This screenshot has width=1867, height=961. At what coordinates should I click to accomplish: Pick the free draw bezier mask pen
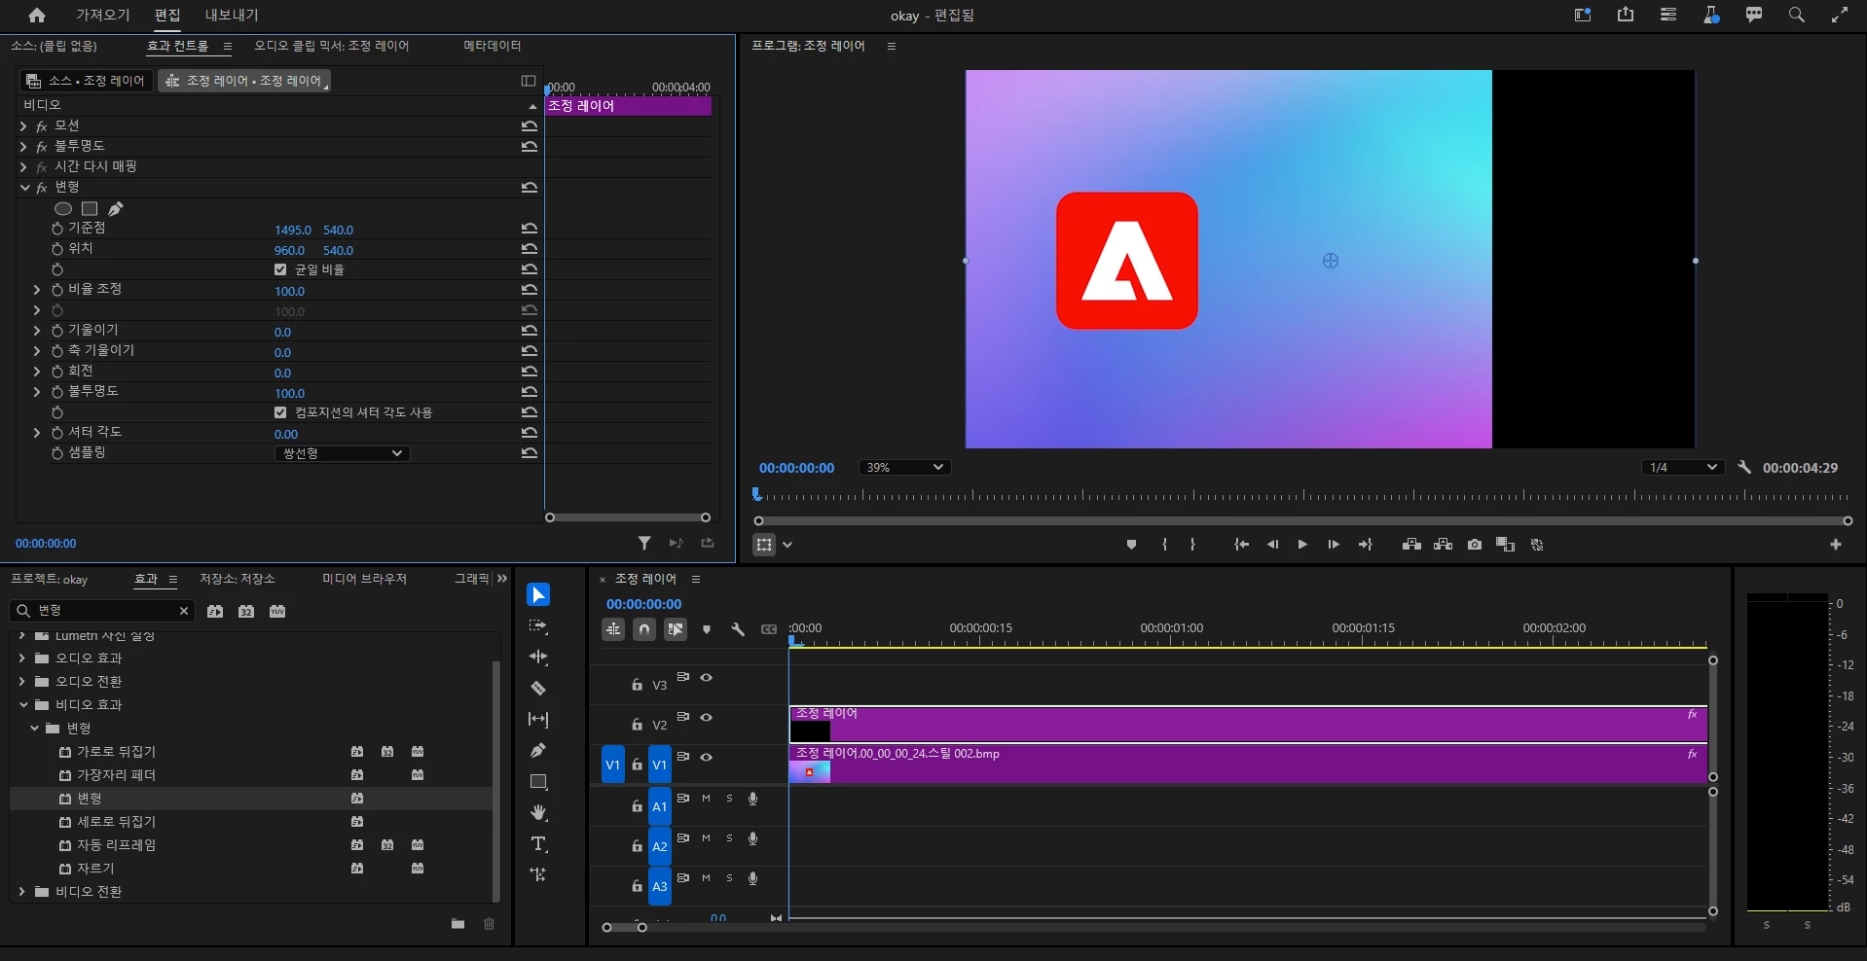(116, 208)
